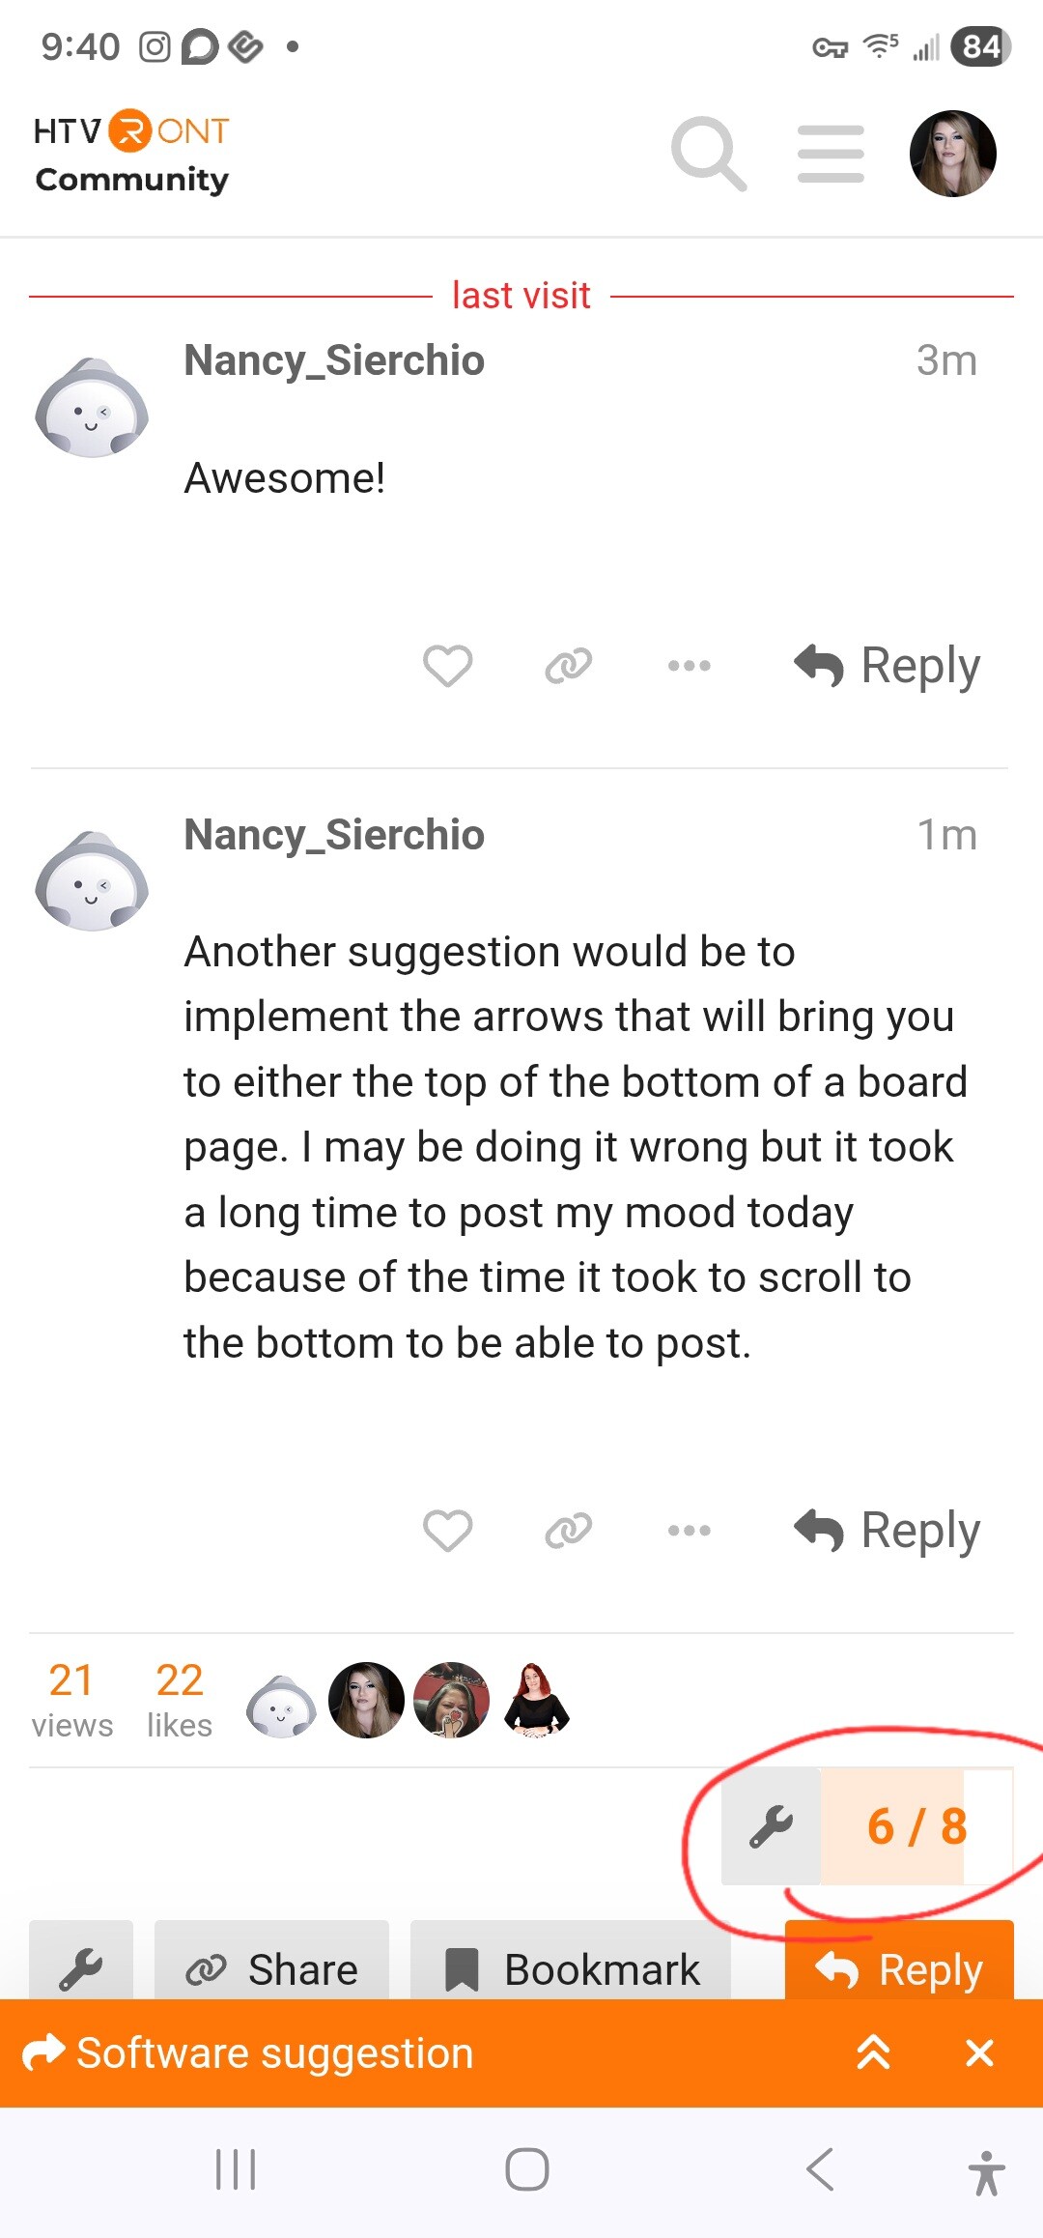Viewport: 1043px width, 2238px height.
Task: Like the arrows suggestion post
Action: tap(448, 1531)
